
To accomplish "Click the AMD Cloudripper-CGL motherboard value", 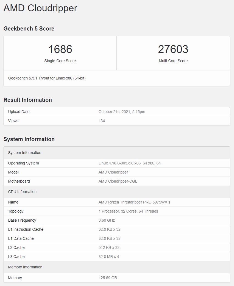I will [x=118, y=181].
